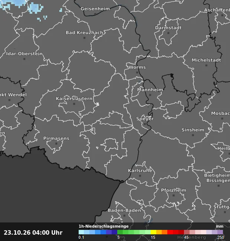Screen dimensions: 230x241
Task: Click the Baden-Baden location marker square
Action: click(x=124, y=216)
